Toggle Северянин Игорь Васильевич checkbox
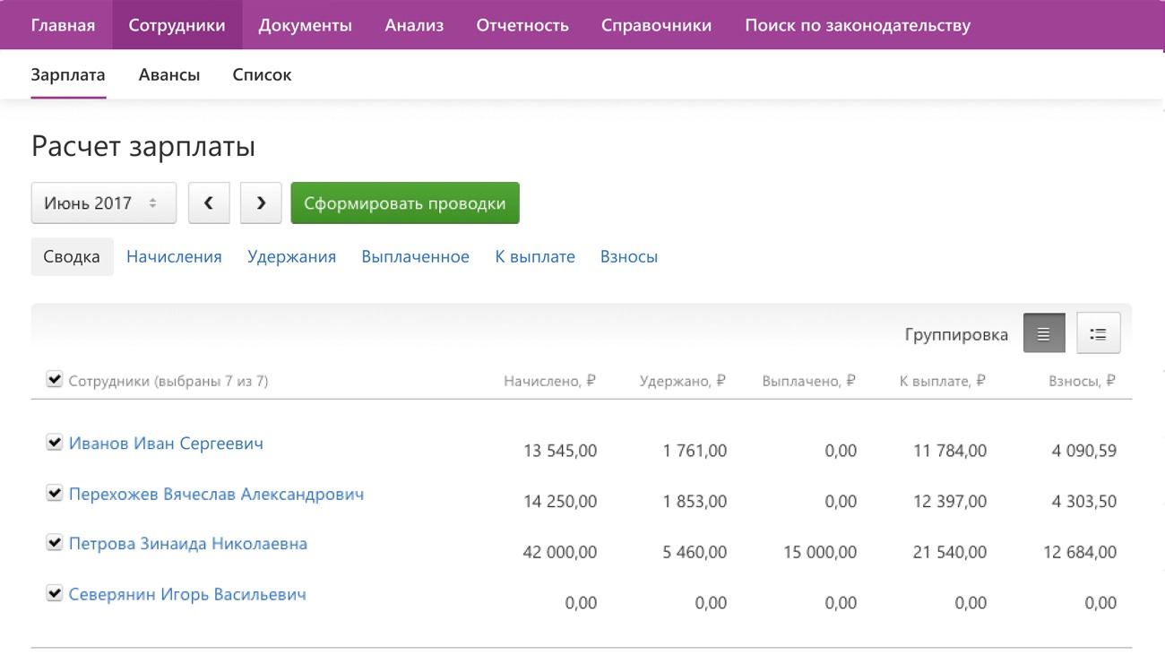This screenshot has width=1165, height=655. click(55, 594)
